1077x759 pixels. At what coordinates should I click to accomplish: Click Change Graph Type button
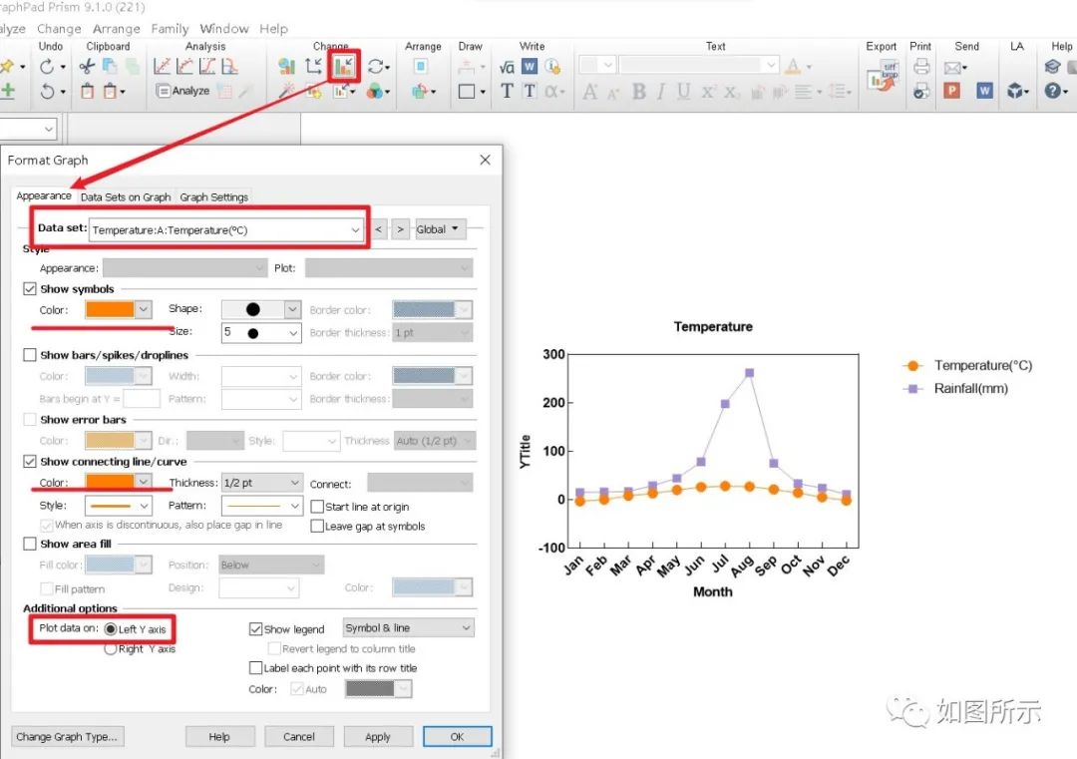tap(68, 736)
